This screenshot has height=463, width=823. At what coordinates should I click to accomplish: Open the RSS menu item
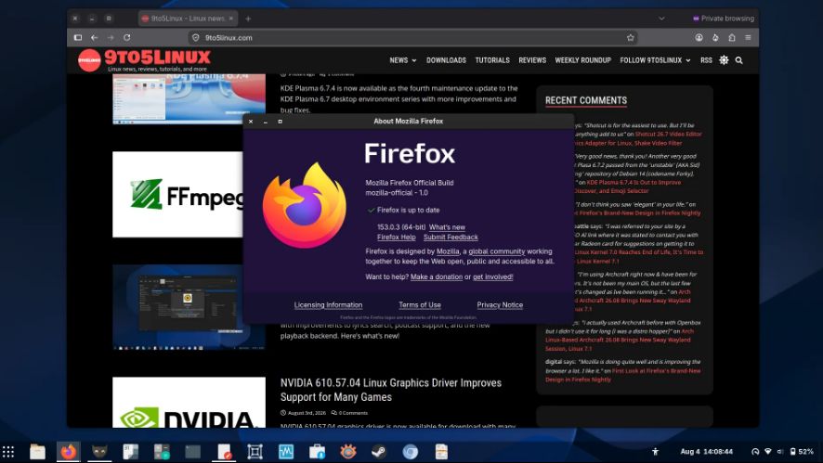[706, 60]
